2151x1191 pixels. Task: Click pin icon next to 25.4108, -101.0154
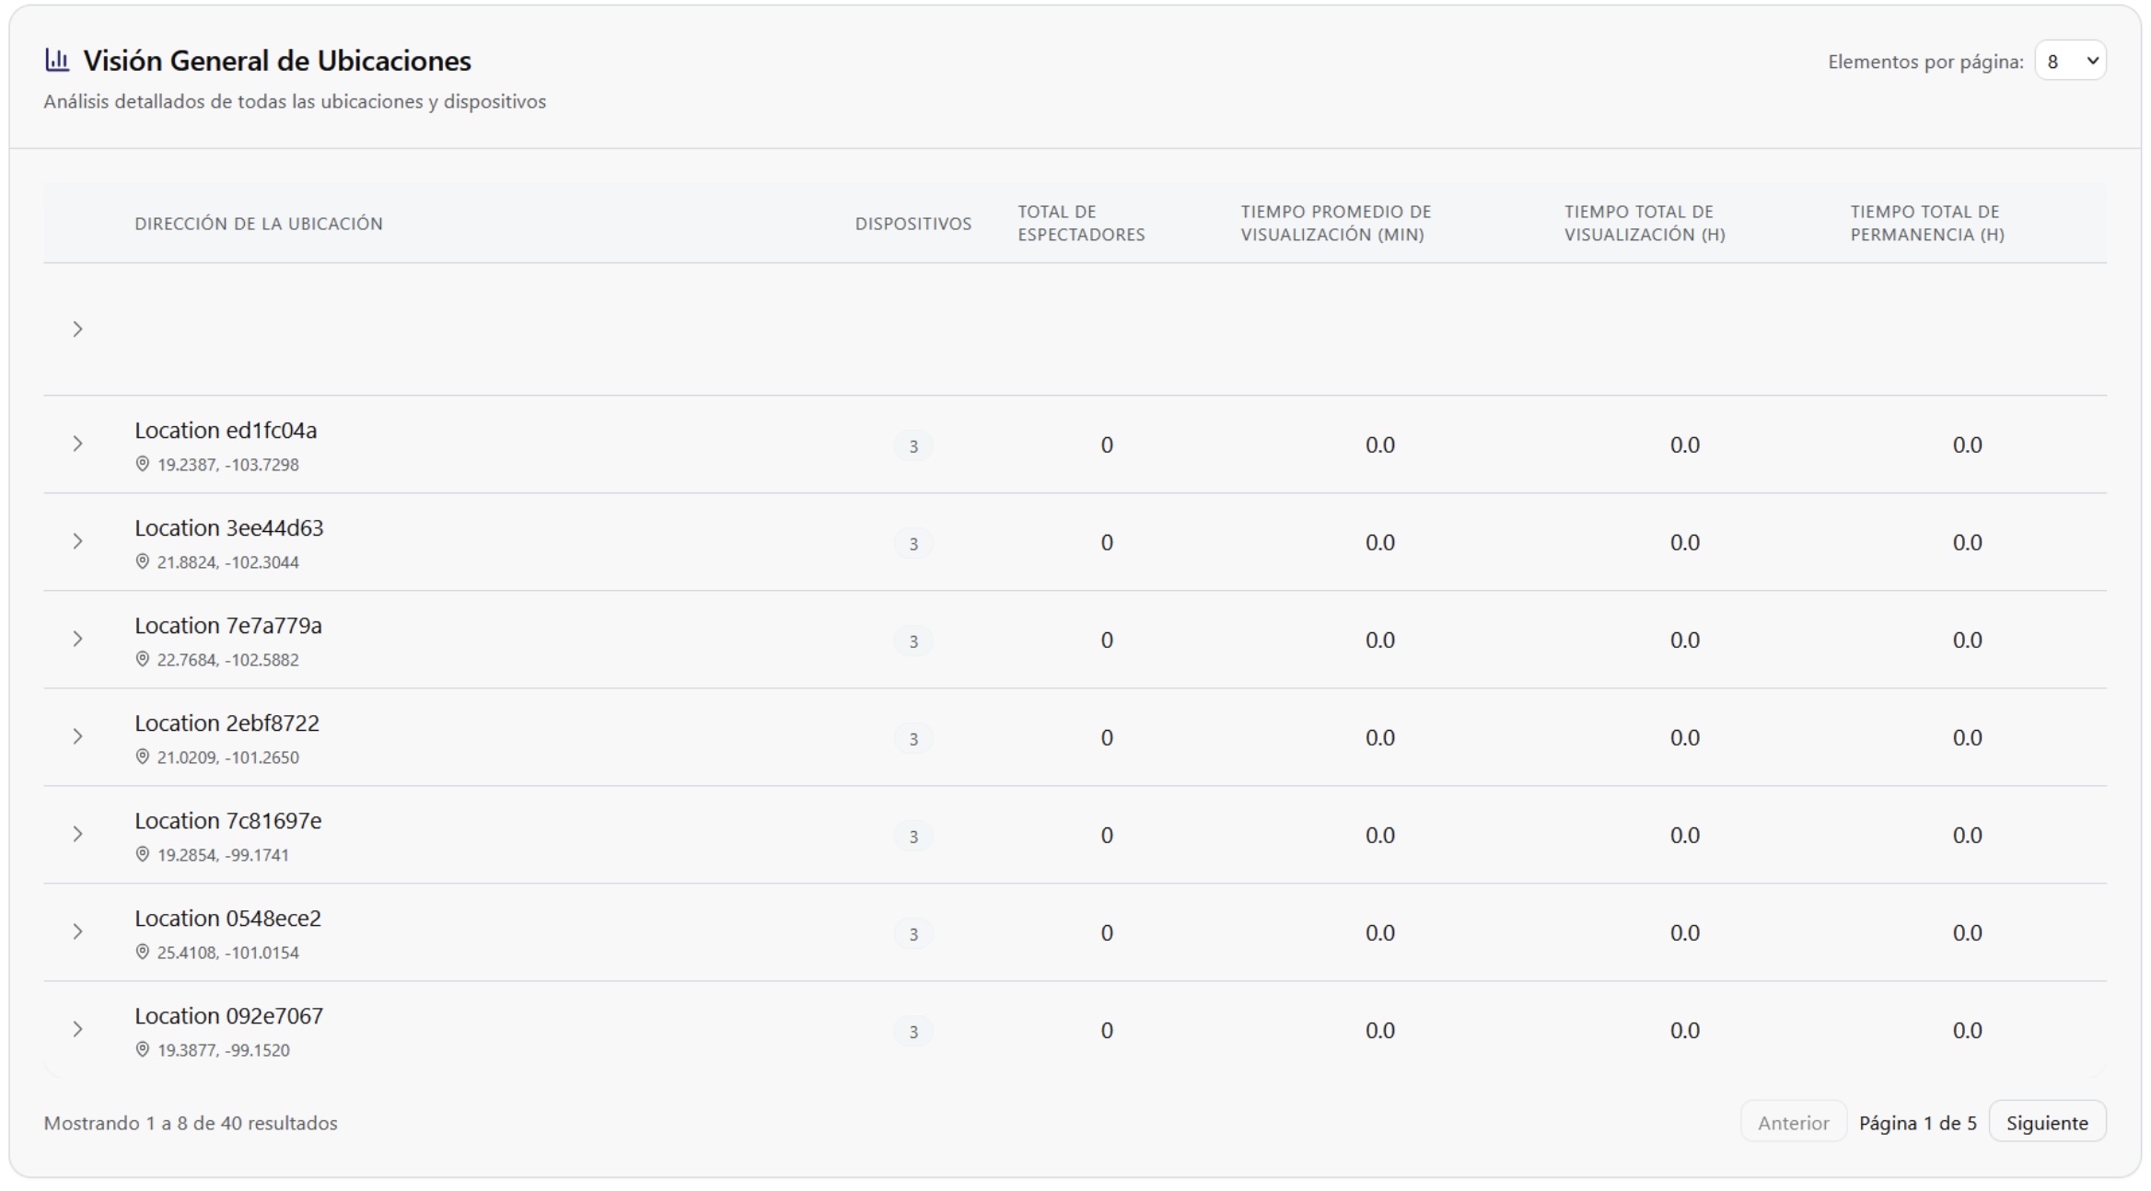tap(142, 952)
